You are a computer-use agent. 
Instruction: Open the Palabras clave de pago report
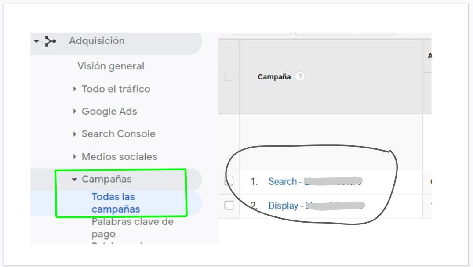click(x=132, y=227)
